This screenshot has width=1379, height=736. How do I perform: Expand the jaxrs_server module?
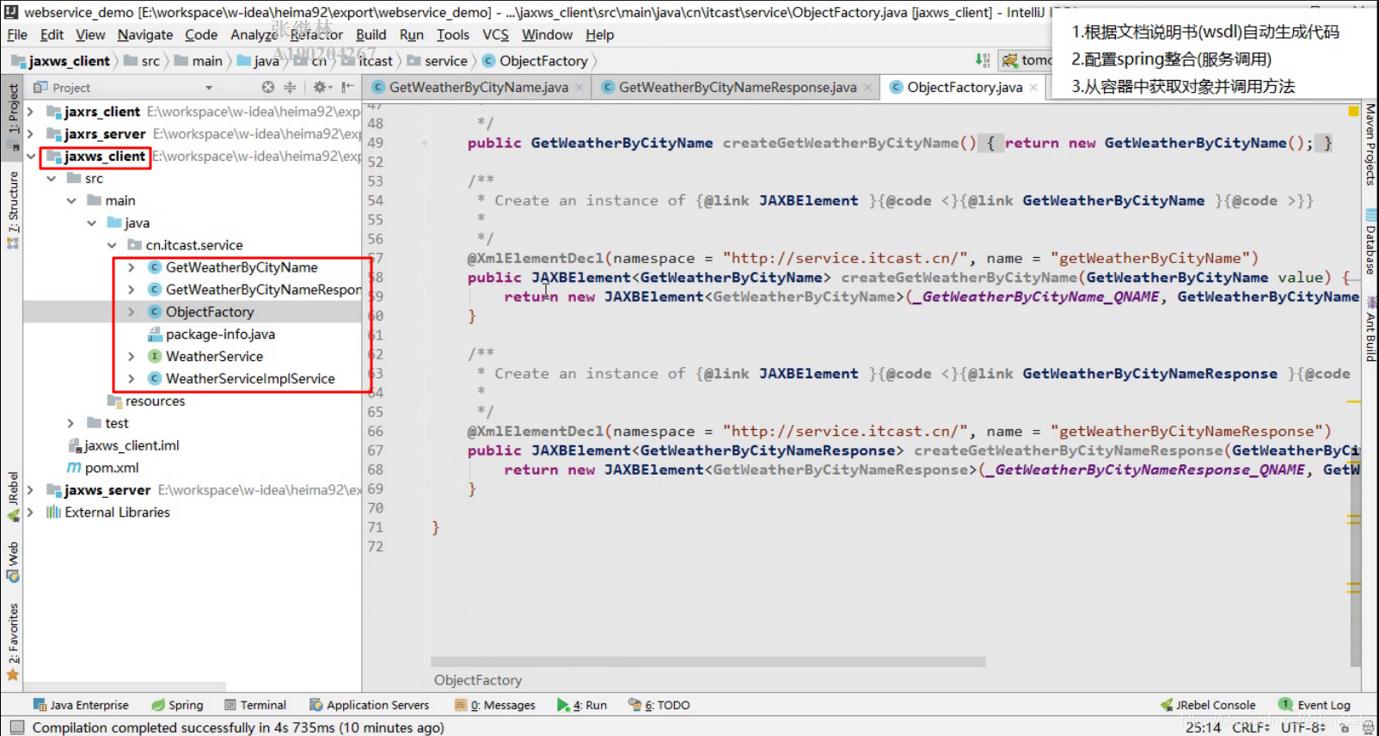coord(31,134)
